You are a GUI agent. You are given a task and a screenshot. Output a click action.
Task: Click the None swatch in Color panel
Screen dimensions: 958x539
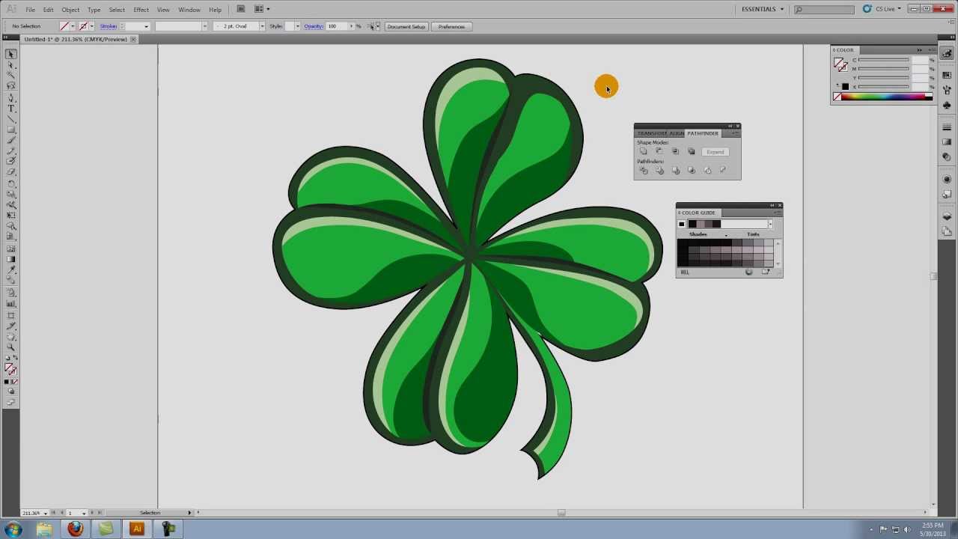click(837, 97)
